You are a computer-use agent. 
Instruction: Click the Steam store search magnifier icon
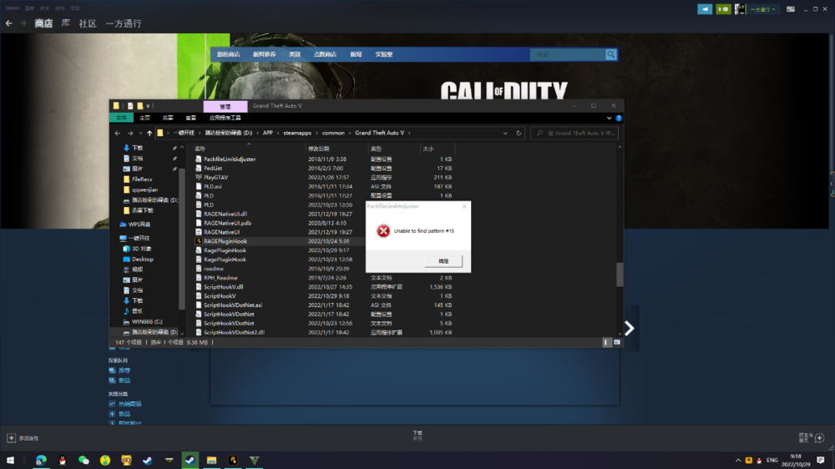[611, 55]
